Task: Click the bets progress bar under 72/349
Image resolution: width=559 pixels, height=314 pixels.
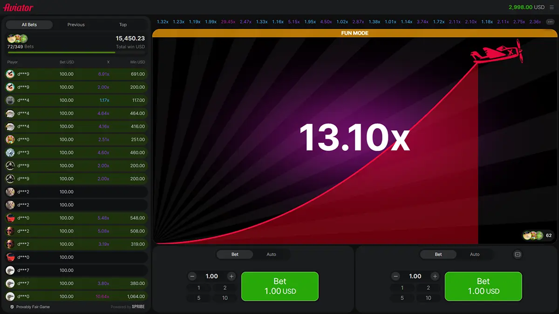Action: 77,53
